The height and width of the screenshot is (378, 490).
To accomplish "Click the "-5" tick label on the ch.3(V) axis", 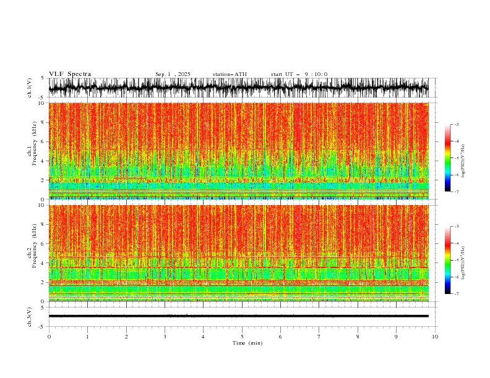I will click(42, 327).
